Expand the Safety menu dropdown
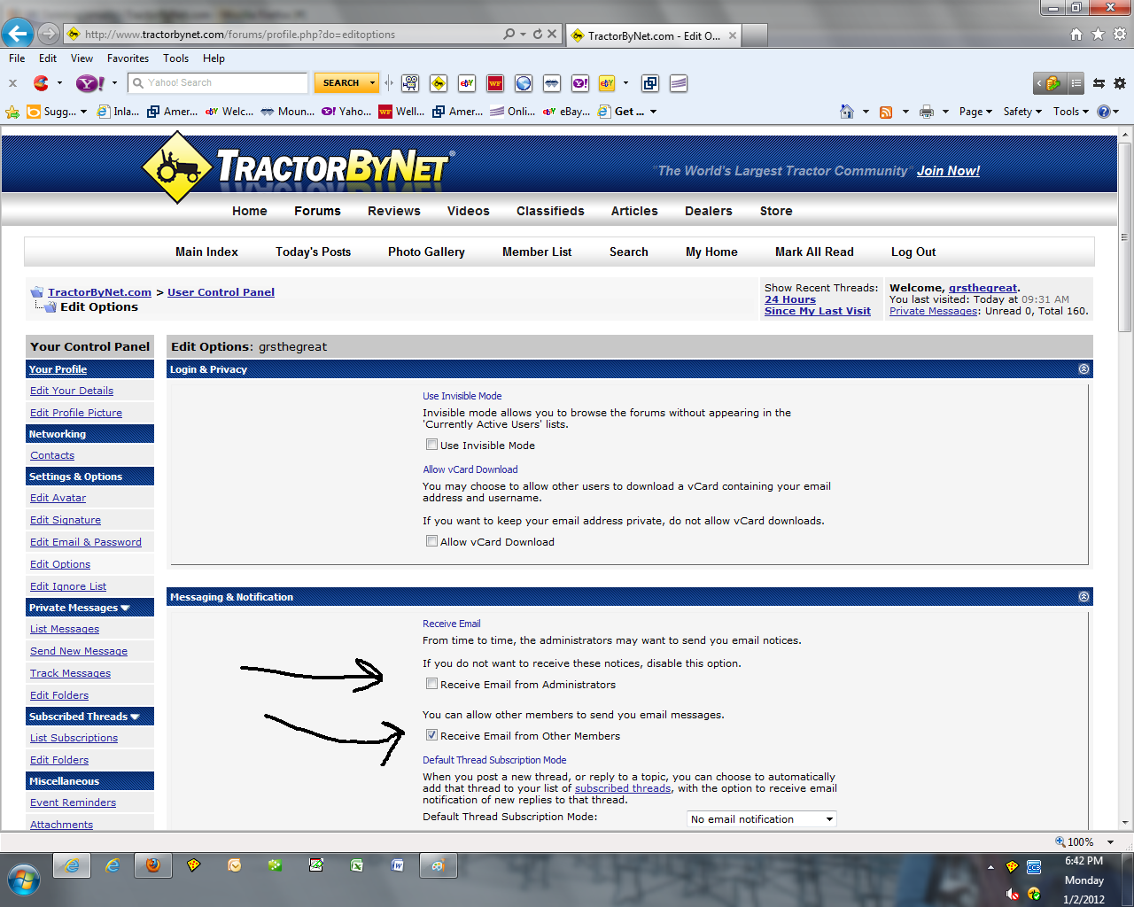Viewport: 1134px width, 907px height. click(1022, 112)
